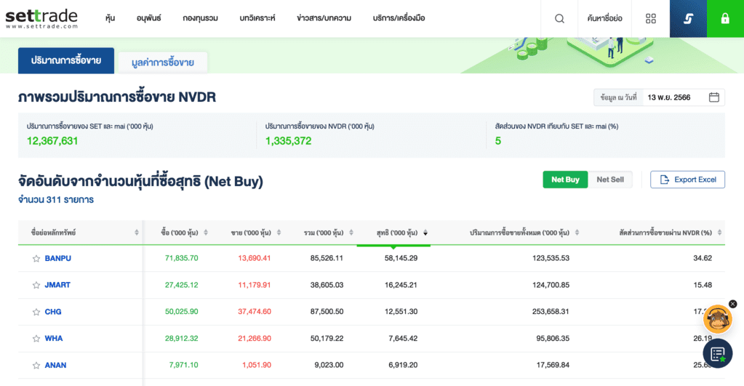Image resolution: width=744 pixels, height=386 pixels.
Task: Star BANPU as a favorite
Action: (x=36, y=258)
